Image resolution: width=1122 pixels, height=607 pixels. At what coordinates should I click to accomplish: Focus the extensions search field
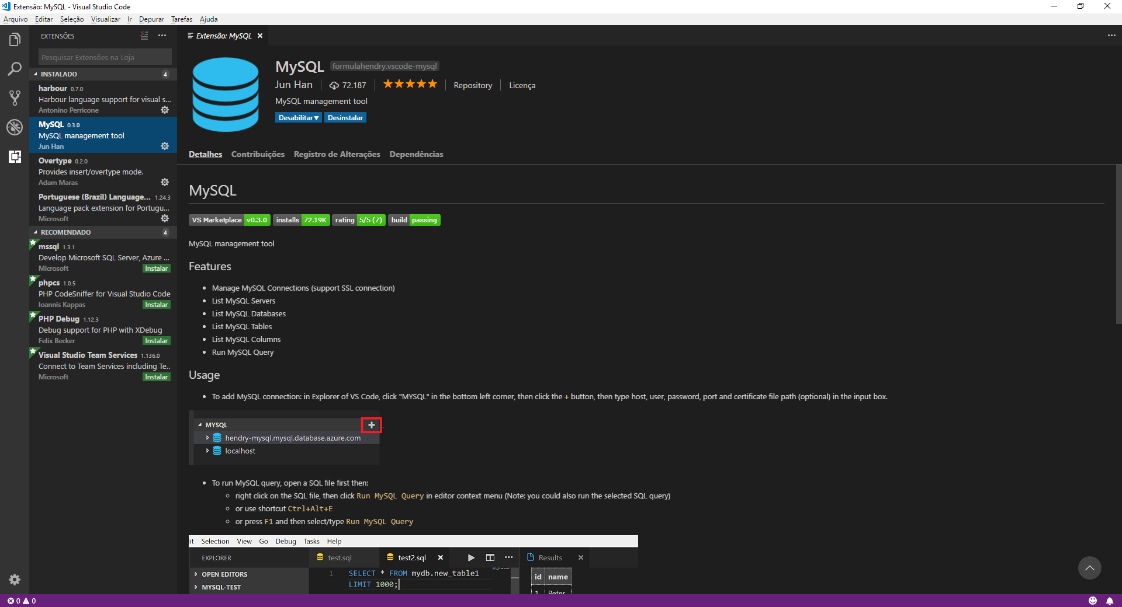tap(105, 57)
